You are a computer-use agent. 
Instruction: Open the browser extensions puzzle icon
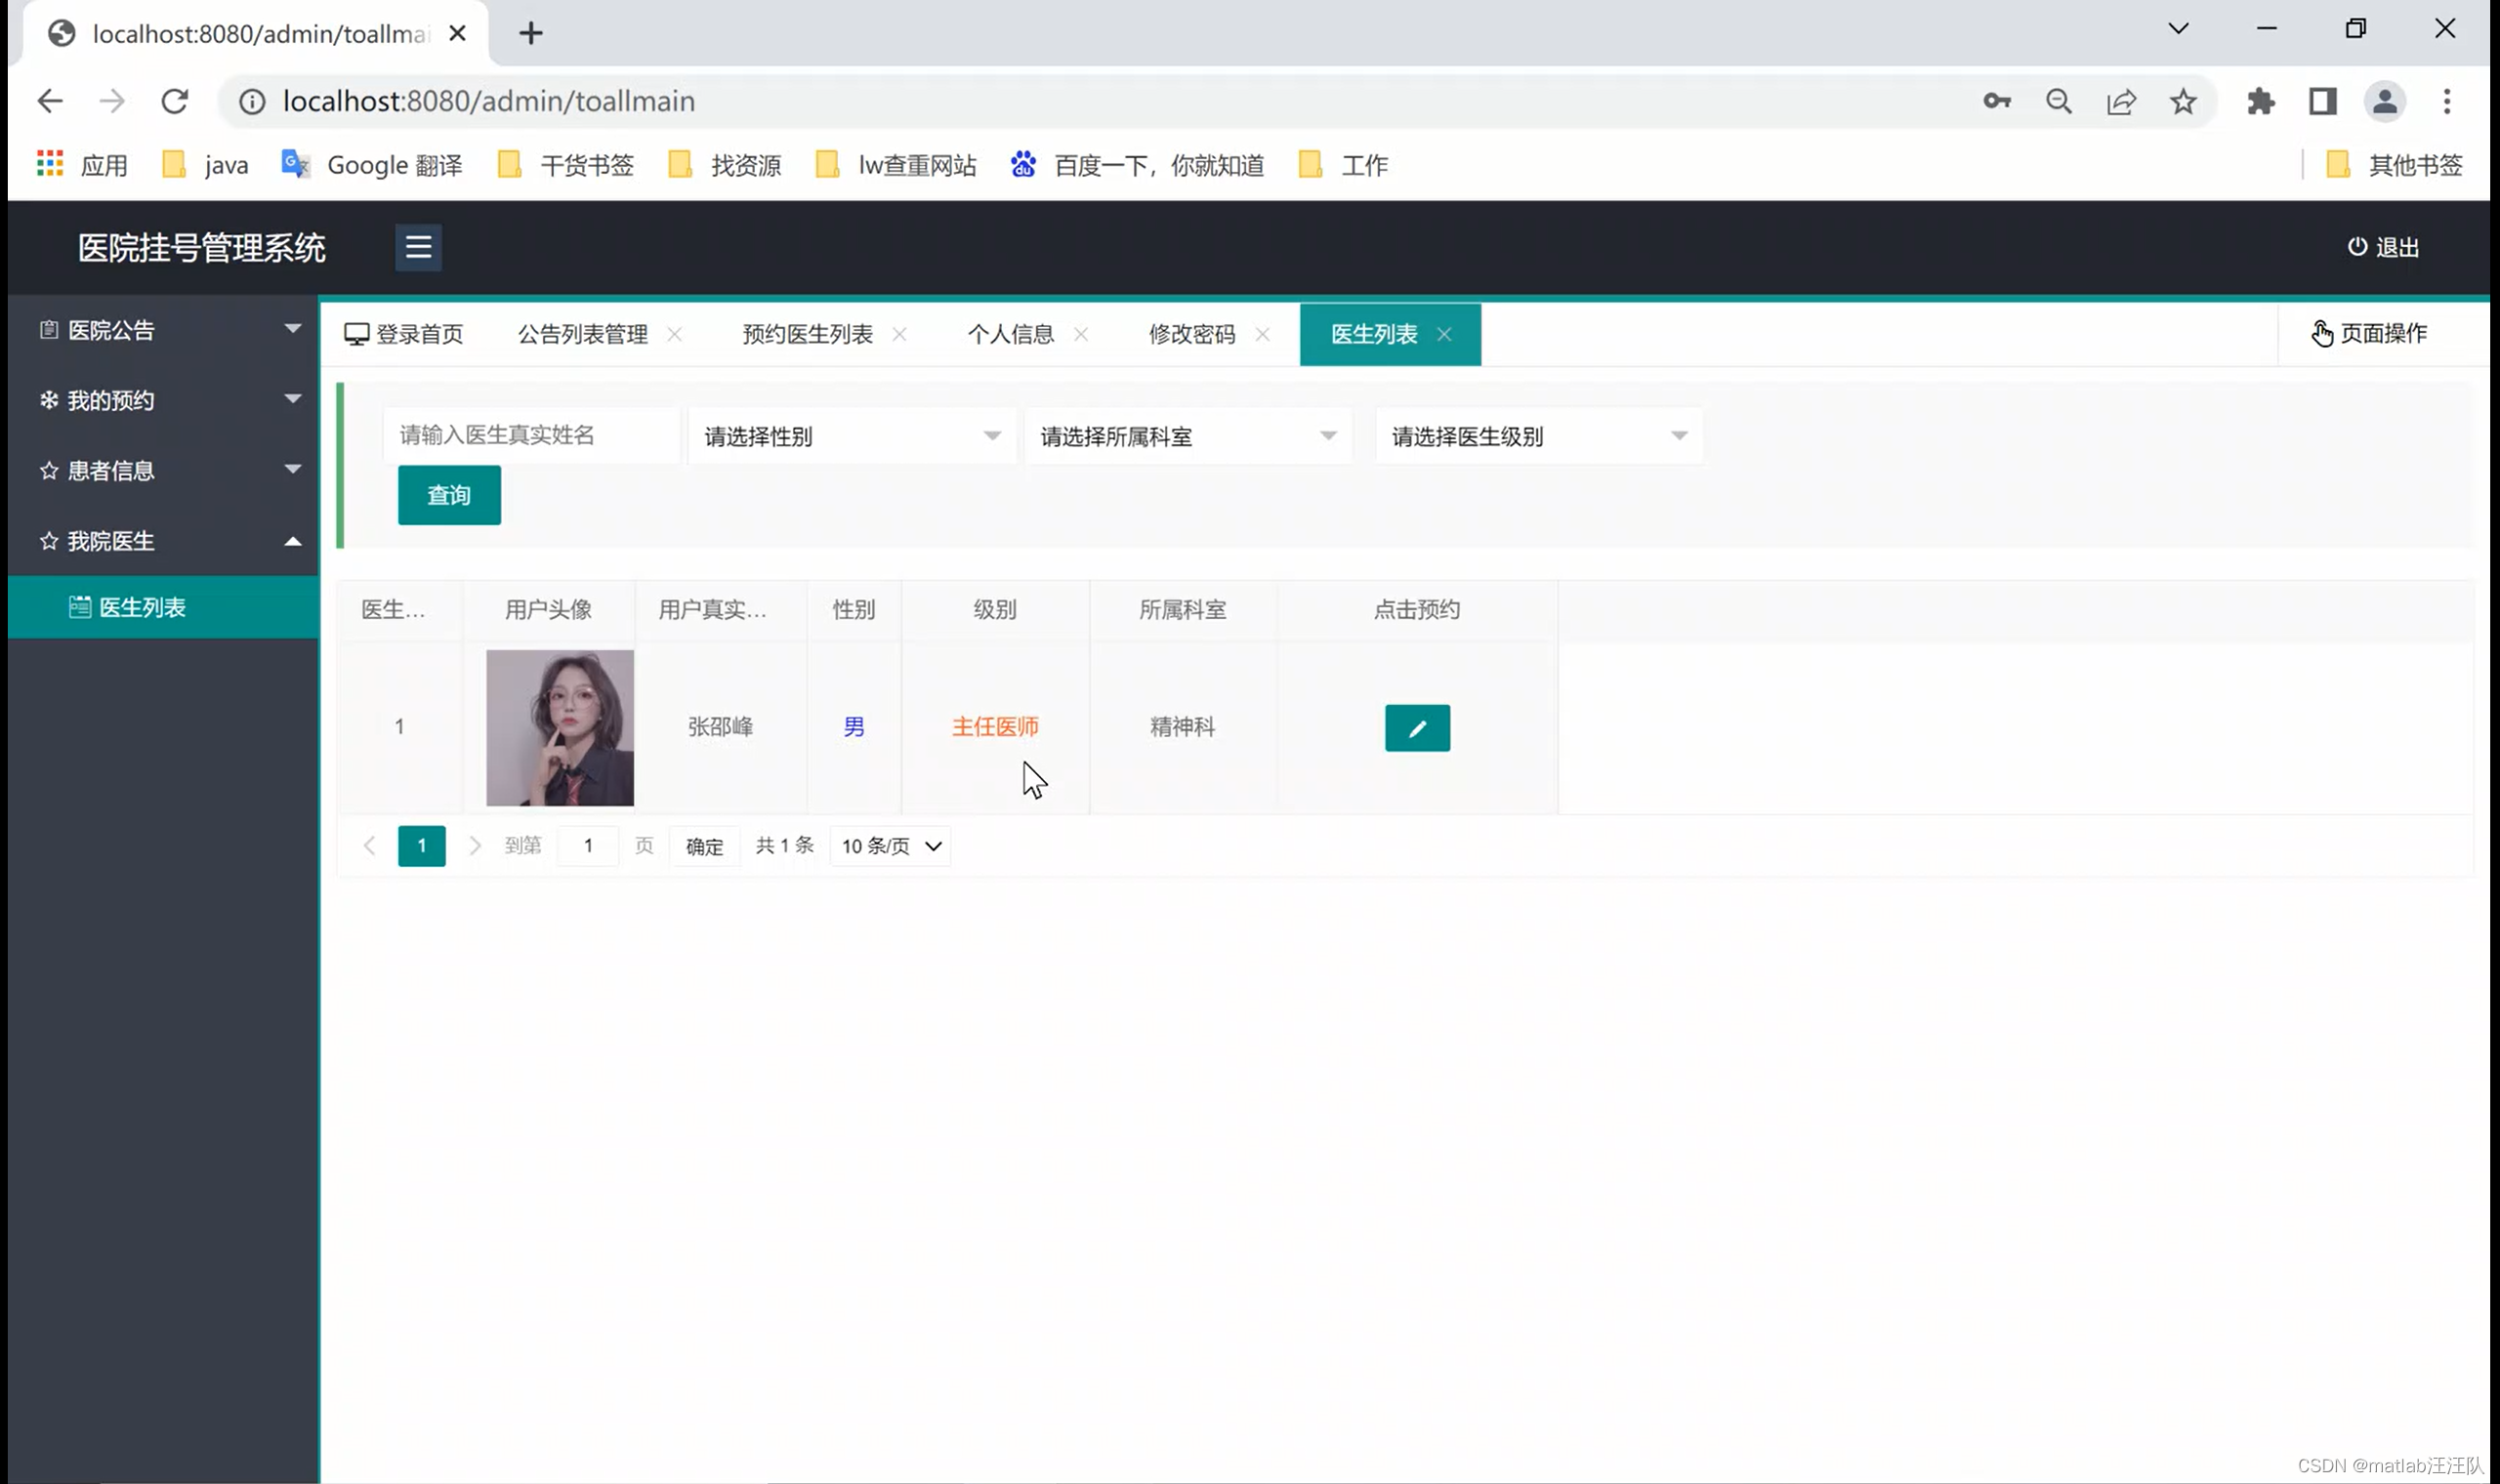[2260, 101]
